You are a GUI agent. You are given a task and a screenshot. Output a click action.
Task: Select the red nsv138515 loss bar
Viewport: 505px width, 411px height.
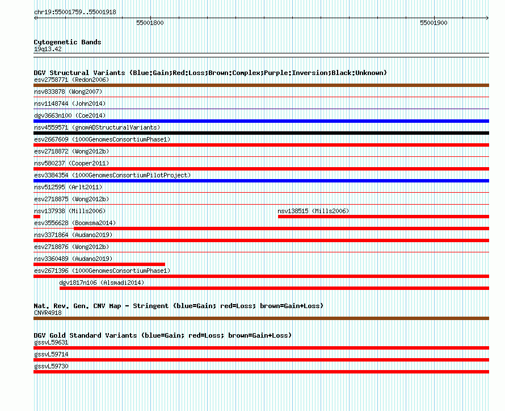pos(384,217)
